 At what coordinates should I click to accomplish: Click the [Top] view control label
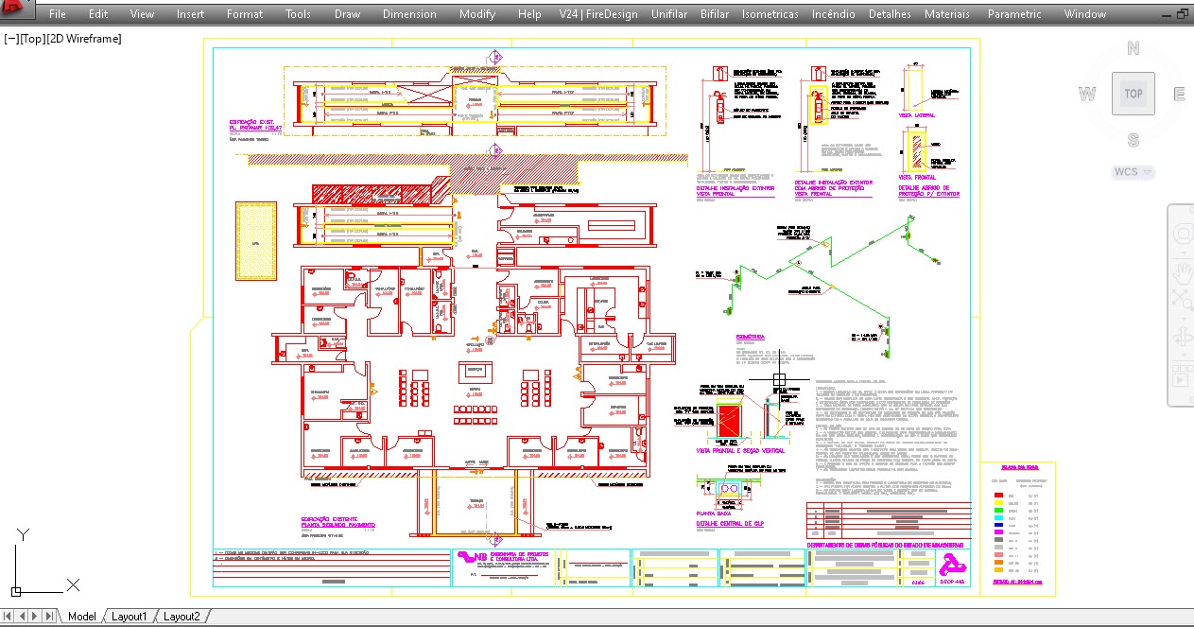pyautogui.click(x=31, y=39)
